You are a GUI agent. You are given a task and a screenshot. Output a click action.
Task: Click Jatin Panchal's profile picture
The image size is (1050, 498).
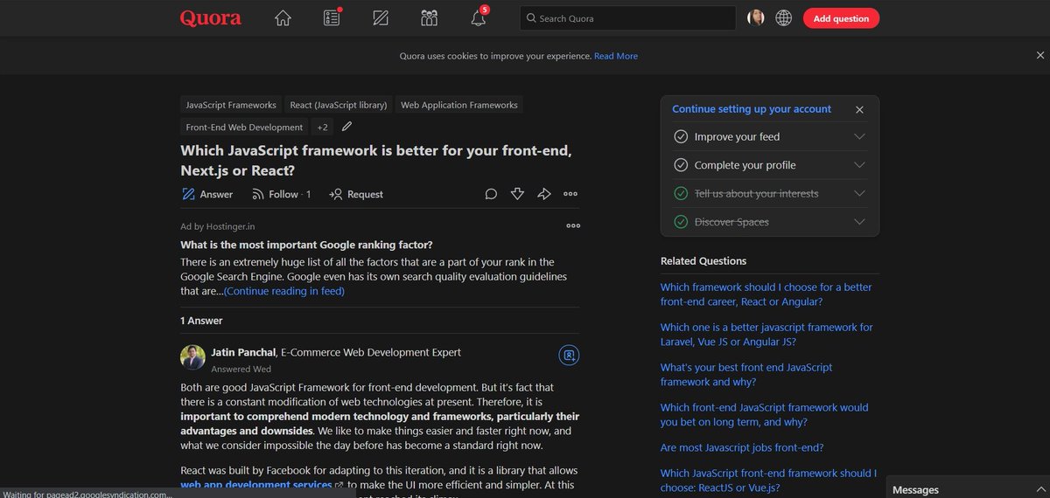pos(192,356)
